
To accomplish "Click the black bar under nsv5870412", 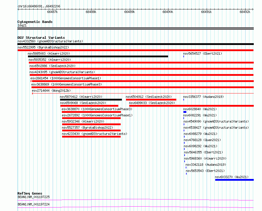I will [x=91, y=100].
